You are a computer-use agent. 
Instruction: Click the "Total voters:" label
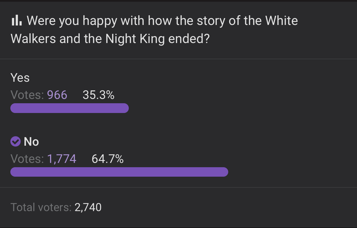pos(41,207)
